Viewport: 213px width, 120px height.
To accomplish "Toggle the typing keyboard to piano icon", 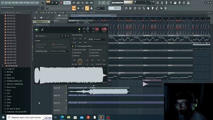I will pyautogui.click(x=74, y=8).
